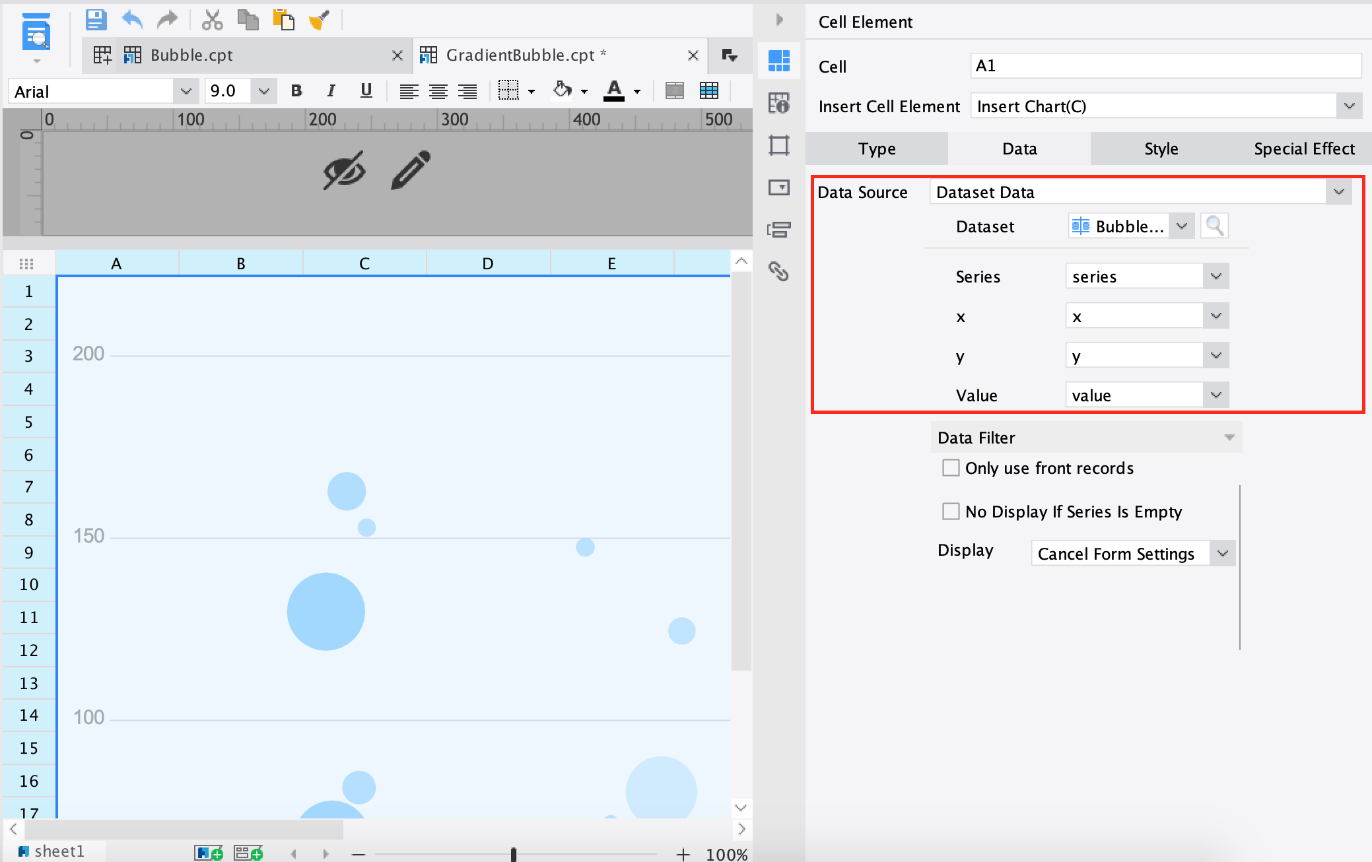Click the dataset preview magnifier icon
Viewport: 1372px width, 862px height.
1214,226
